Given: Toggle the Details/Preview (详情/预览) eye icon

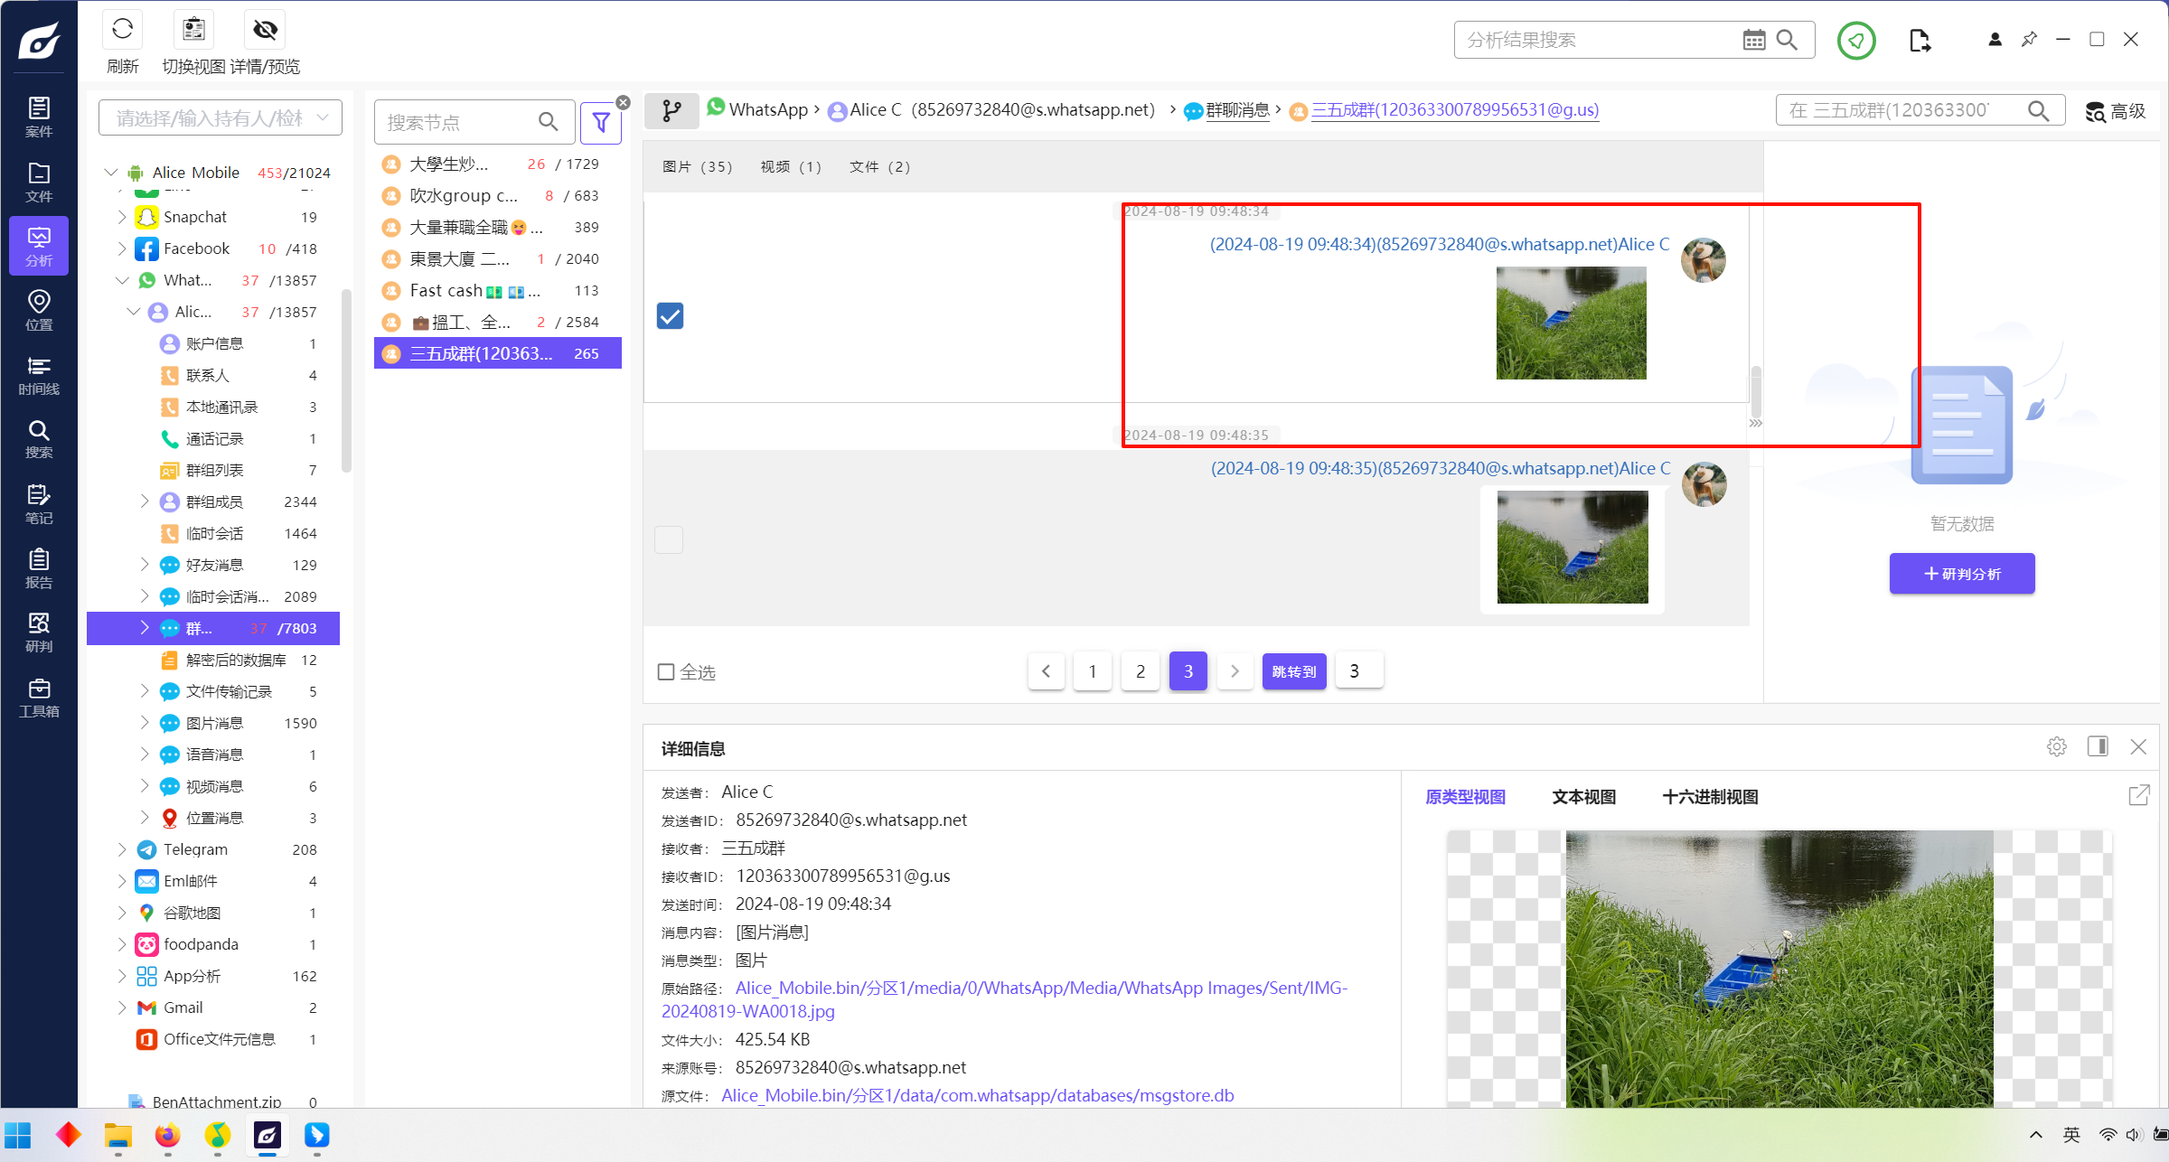Looking at the screenshot, I should click(x=265, y=31).
